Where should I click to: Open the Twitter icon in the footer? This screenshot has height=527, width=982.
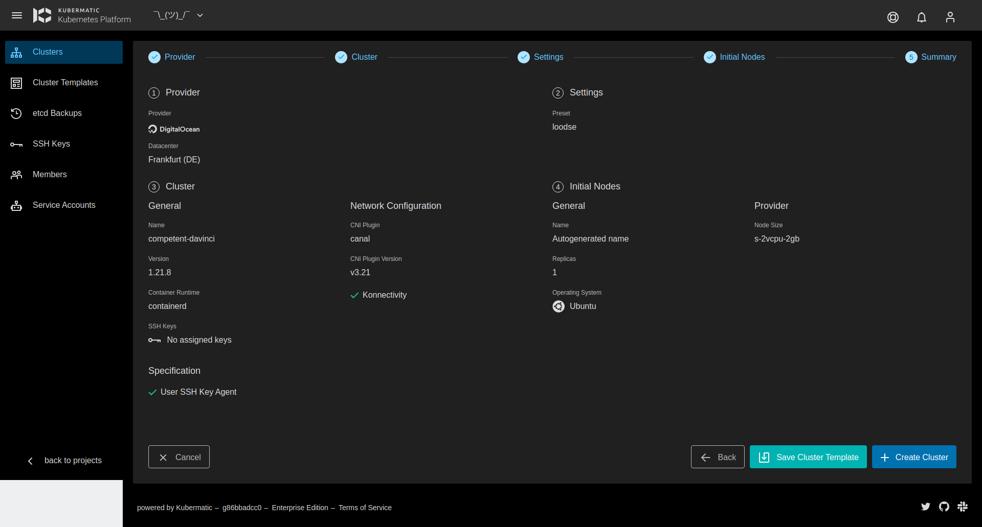coord(925,507)
